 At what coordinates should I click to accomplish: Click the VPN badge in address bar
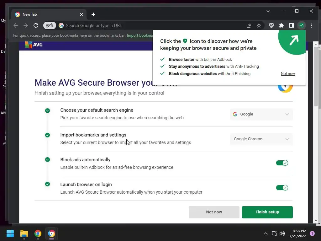[x=50, y=25]
